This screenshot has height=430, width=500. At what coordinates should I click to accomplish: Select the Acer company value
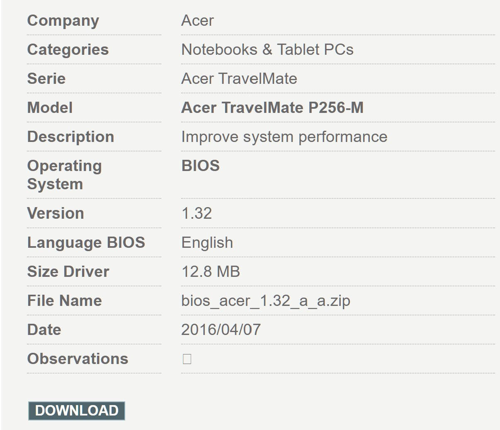[198, 20]
